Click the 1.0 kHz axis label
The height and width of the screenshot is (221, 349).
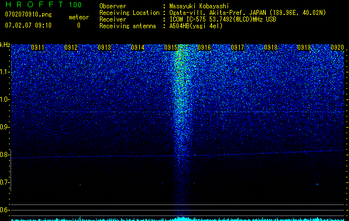(x=5, y=99)
